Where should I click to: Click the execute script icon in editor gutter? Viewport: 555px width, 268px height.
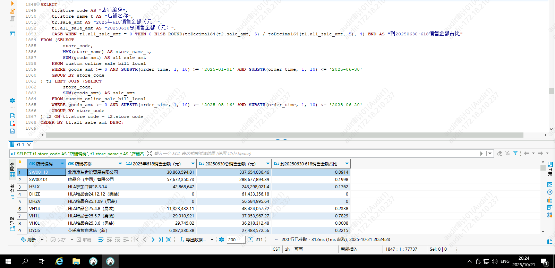click(x=12, y=11)
